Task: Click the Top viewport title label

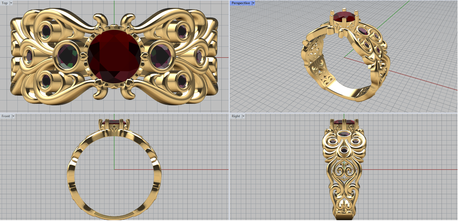Action: (x=5, y=3)
